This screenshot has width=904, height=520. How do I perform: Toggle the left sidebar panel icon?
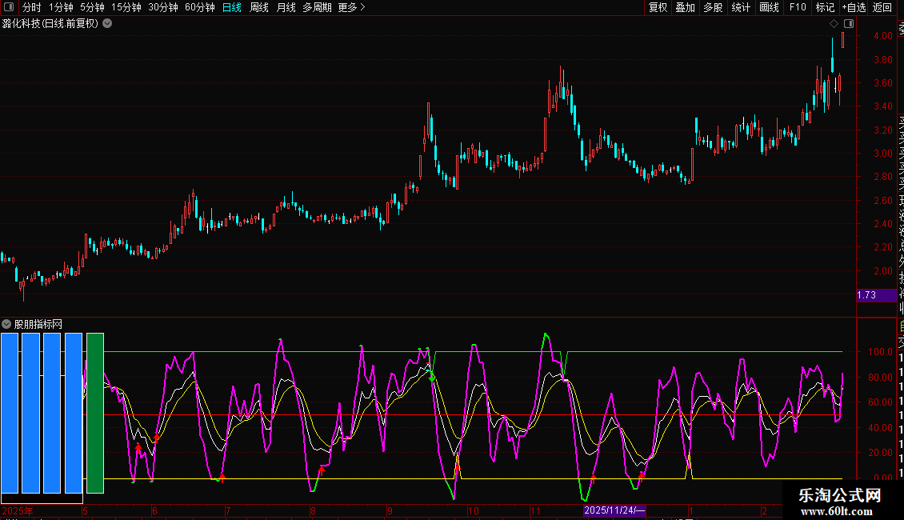[7, 7]
